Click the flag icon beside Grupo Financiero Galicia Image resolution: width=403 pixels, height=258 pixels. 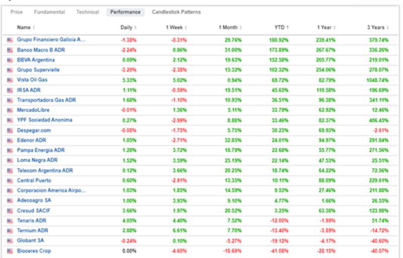click(10, 39)
